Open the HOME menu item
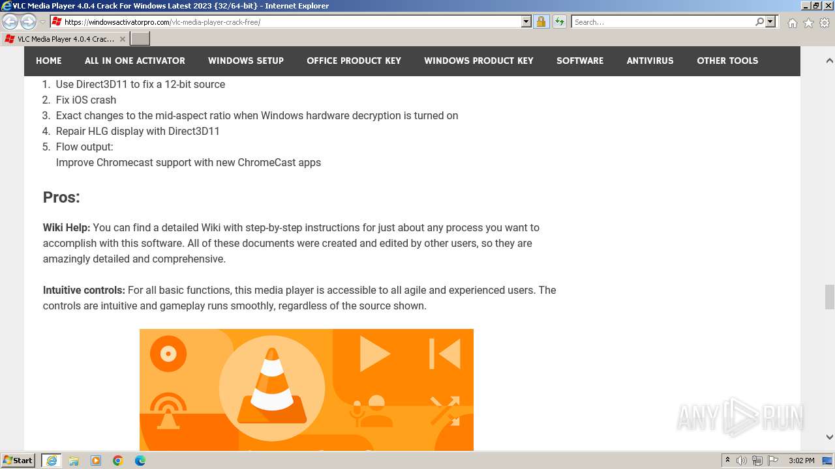This screenshot has width=835, height=469. point(49,61)
